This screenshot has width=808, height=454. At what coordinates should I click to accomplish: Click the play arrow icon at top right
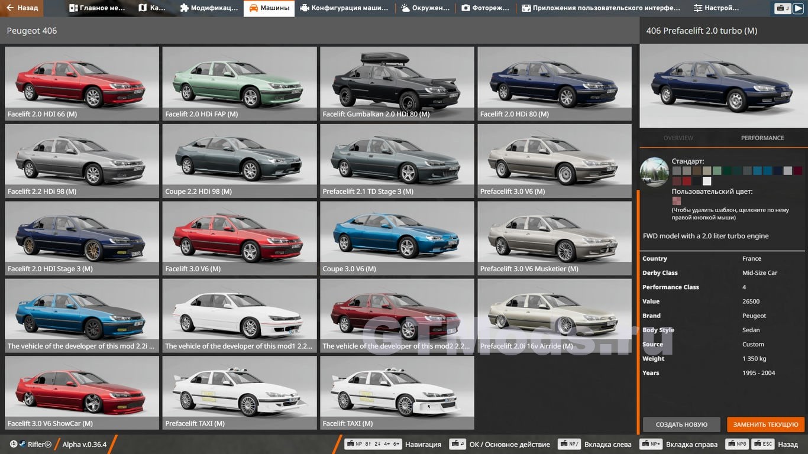coord(798,8)
